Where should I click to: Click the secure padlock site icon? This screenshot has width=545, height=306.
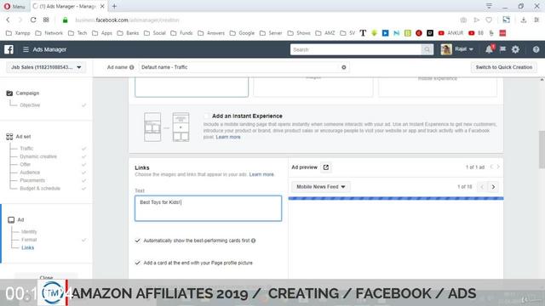point(65,20)
